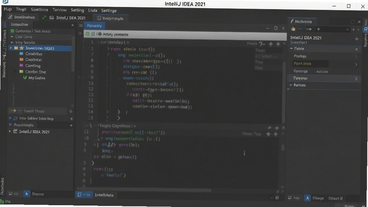The width and height of the screenshot is (368, 207).
Task: Collapse the first section with the minus sign
Action: 291,48
